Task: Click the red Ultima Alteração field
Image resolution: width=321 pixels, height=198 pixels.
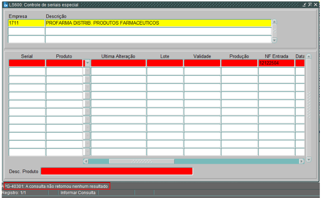Action: click(x=118, y=63)
